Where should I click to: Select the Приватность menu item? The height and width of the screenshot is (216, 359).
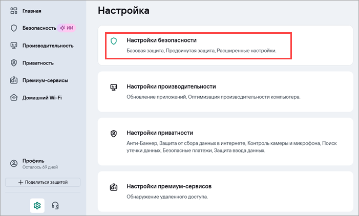coord(38,63)
